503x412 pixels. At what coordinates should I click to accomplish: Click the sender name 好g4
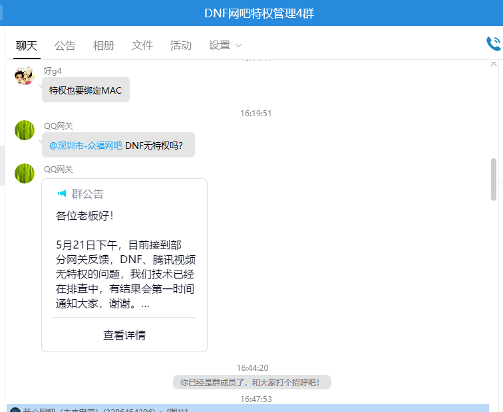(x=53, y=71)
